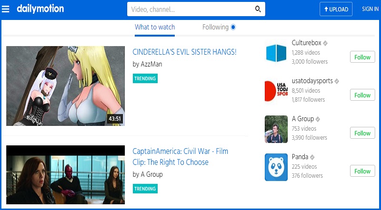Open usatodaysports channel name

coord(312,81)
